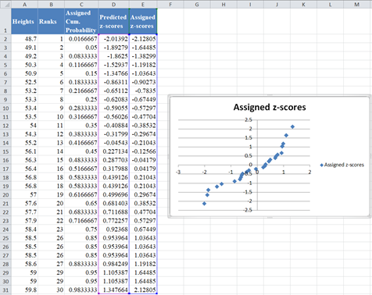The image size is (372, 295).
Task: Select row 1 header
Action: pos(5,21)
